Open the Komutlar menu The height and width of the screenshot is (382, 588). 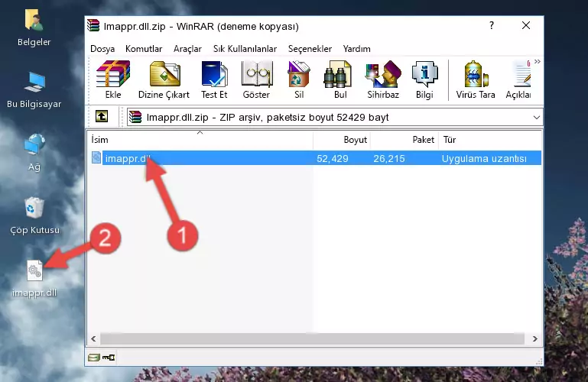click(x=144, y=49)
